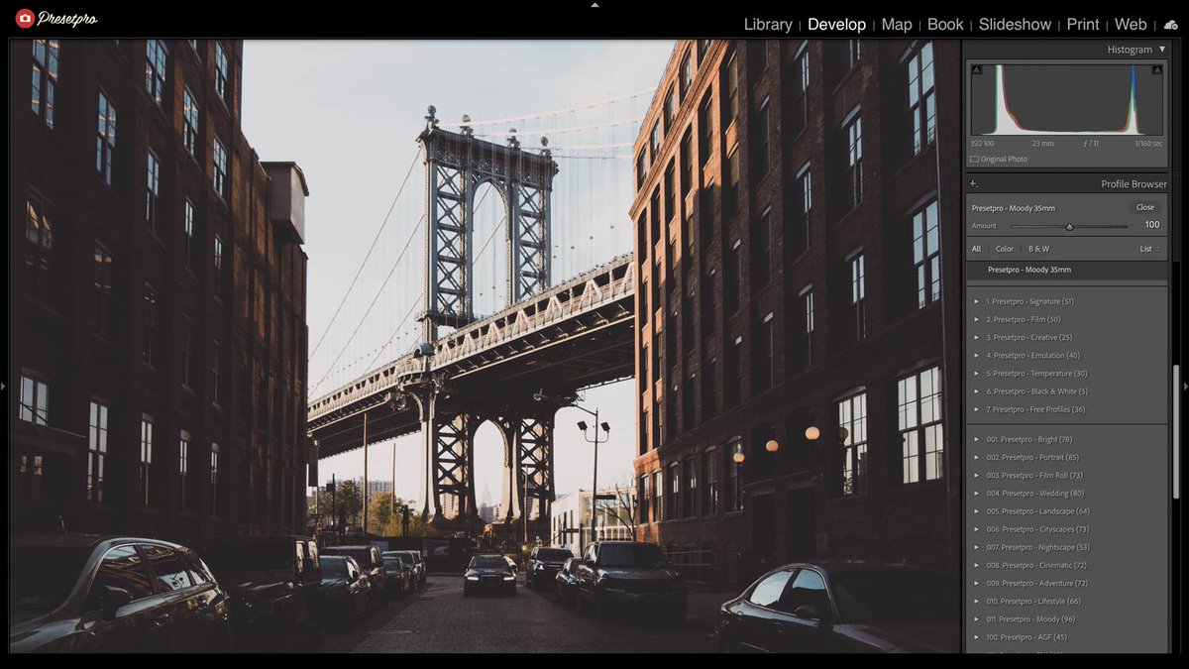Show the hidden top panel arrow
Screen dimensions: 1189x669
click(594, 5)
